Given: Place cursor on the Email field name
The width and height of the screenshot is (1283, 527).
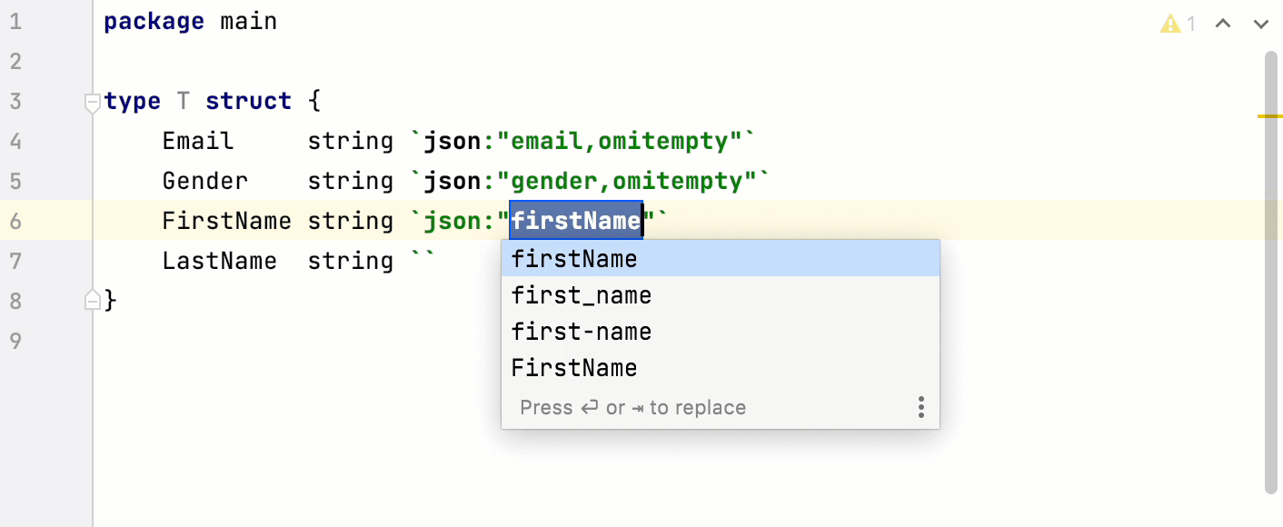Looking at the screenshot, I should [x=196, y=140].
